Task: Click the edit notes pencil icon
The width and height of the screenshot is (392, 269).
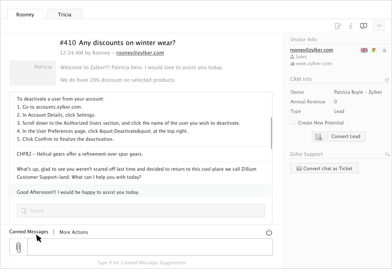Action: click(338, 26)
